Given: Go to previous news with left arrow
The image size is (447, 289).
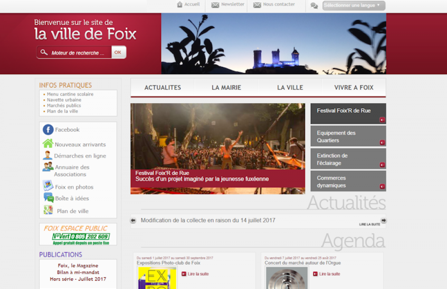Looking at the screenshot, I should pos(133,221).
